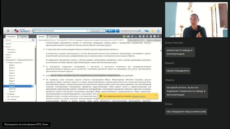
Task: Click the Свернуть link in contents panel
Action: [8, 44]
